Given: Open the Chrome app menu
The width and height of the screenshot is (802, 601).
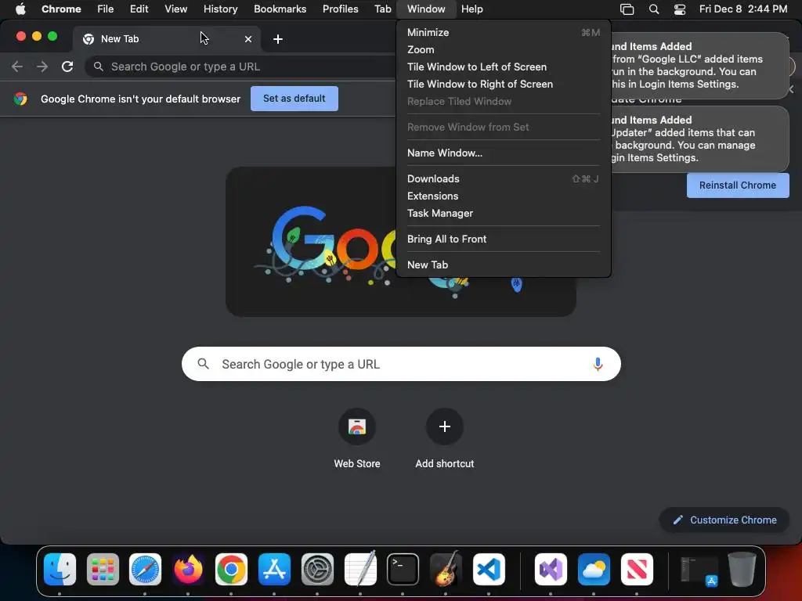Looking at the screenshot, I should pos(61,9).
